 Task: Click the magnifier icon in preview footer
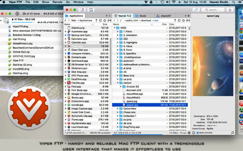pyautogui.click(x=232, y=132)
